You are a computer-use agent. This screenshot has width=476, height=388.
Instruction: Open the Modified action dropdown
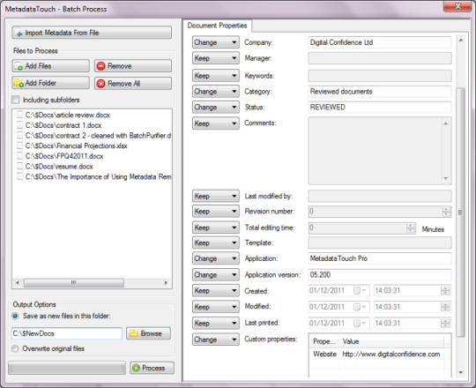[x=216, y=307]
